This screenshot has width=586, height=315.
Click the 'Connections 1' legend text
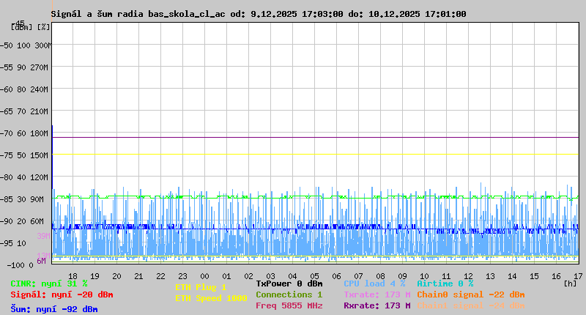[289, 294]
